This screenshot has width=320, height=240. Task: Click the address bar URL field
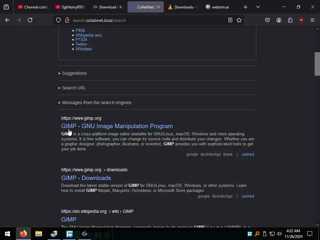coord(148,20)
